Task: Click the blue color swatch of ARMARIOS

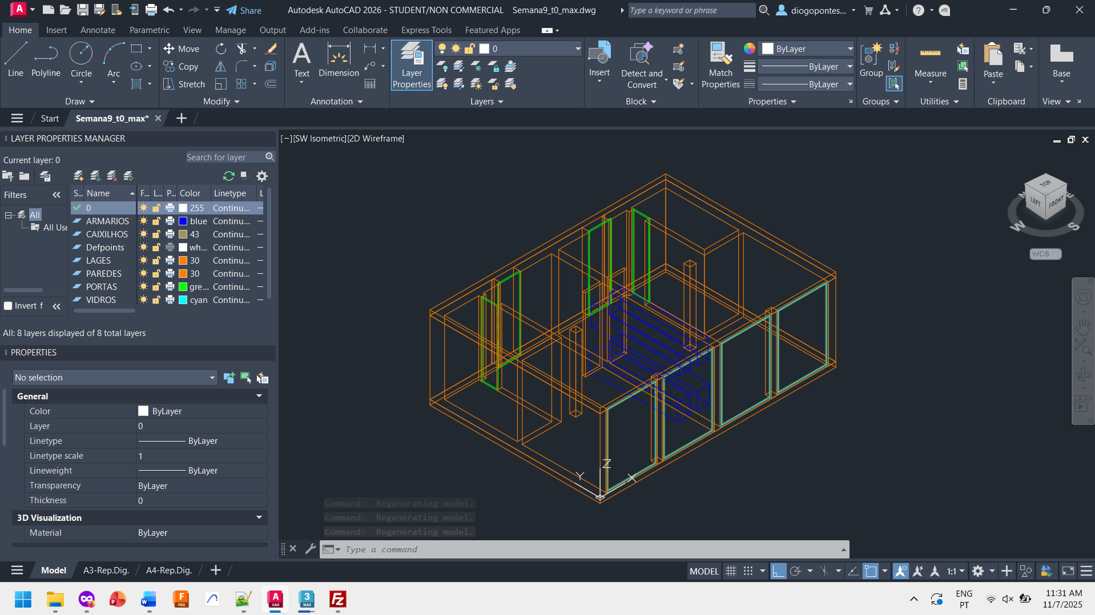Action: tap(183, 221)
